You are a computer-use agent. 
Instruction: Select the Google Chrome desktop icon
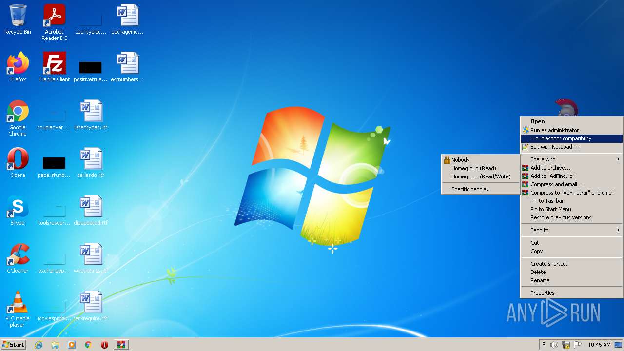(x=18, y=118)
